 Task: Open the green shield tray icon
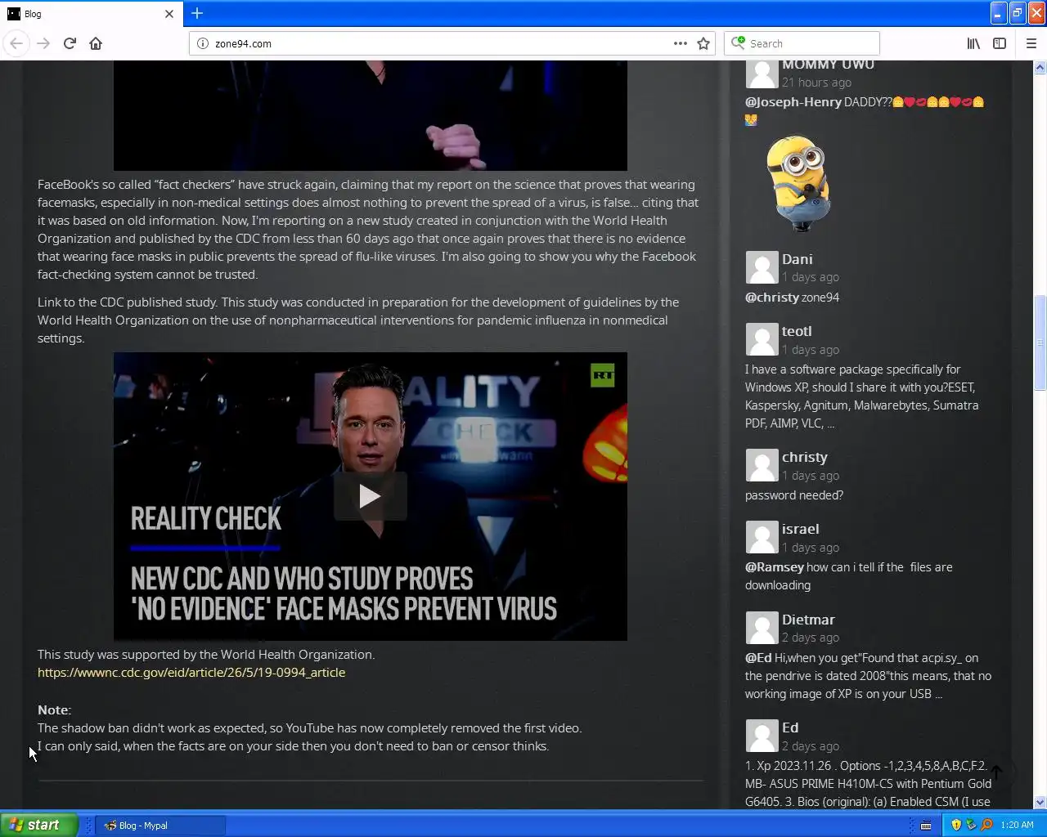tap(971, 825)
